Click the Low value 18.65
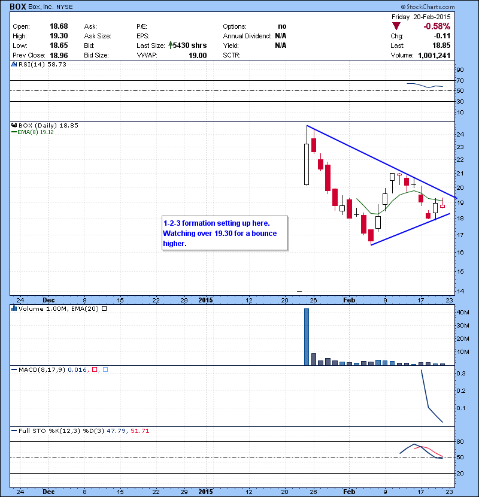The image size is (479, 497). point(59,46)
